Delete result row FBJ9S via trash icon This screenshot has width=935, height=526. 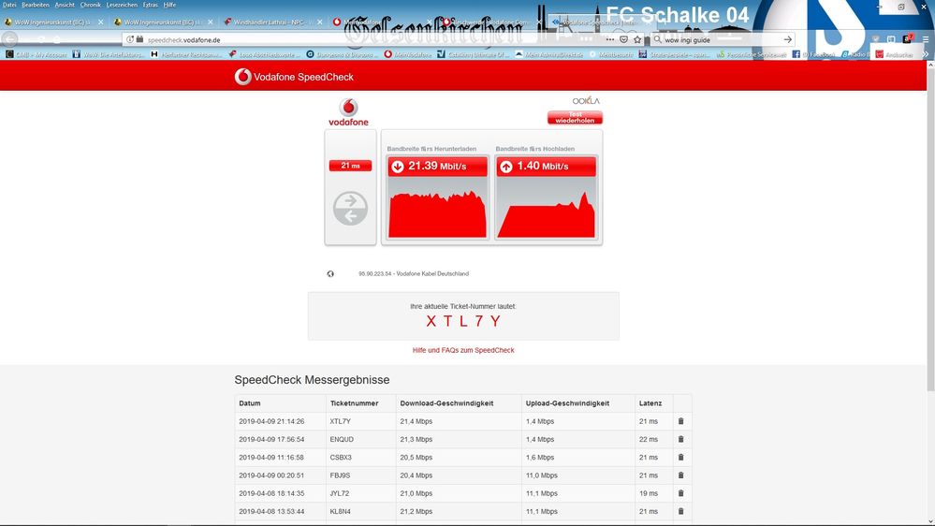click(x=681, y=475)
